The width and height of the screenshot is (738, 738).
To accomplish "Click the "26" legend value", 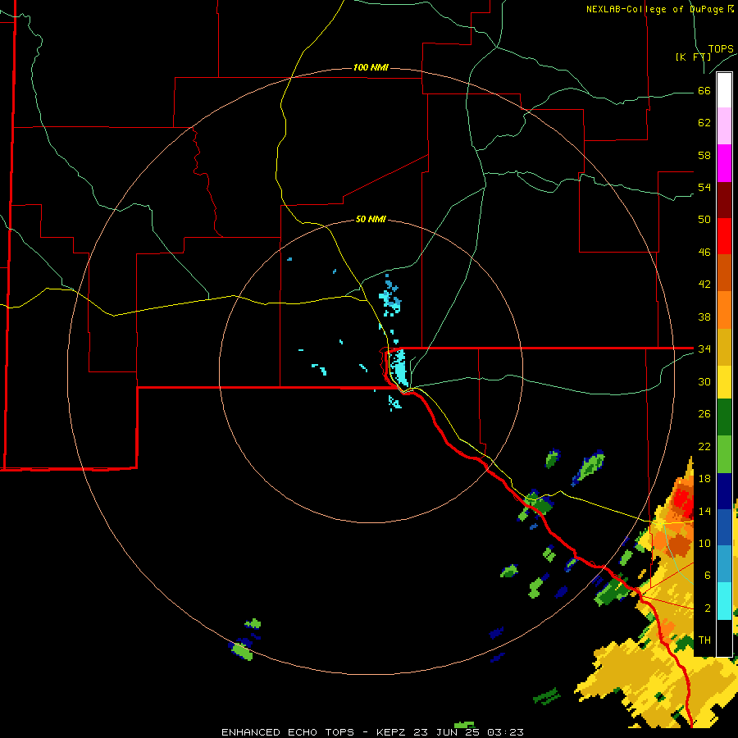I will 704,414.
